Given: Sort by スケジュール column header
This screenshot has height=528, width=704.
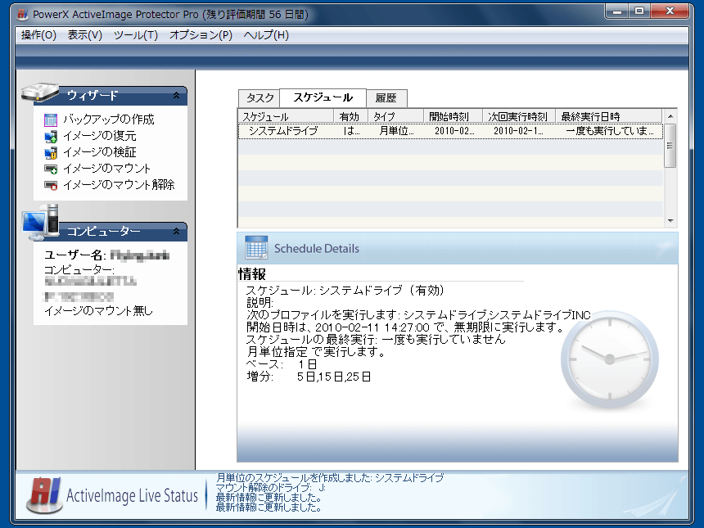Looking at the screenshot, I should pos(286,117).
